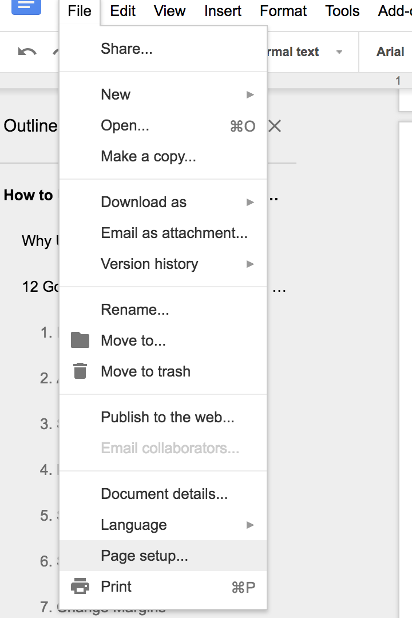Click Email as attachment option

tap(174, 233)
